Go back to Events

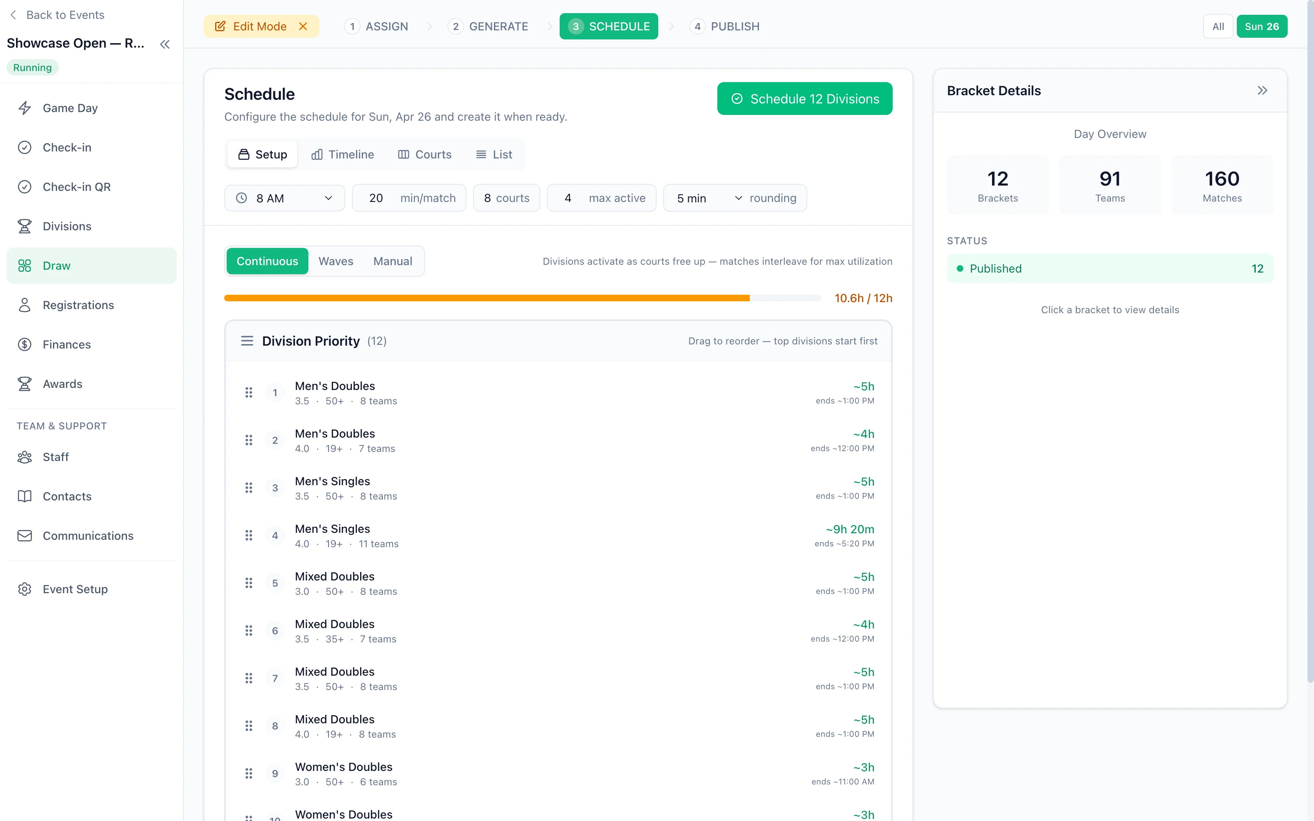[57, 15]
